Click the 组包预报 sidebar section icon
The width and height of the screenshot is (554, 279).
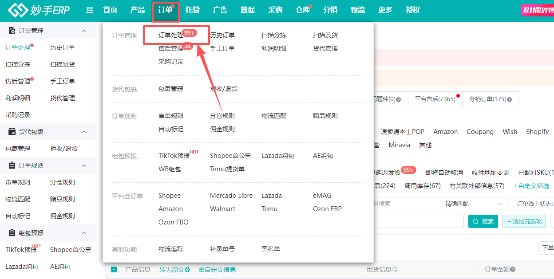(x=12, y=233)
